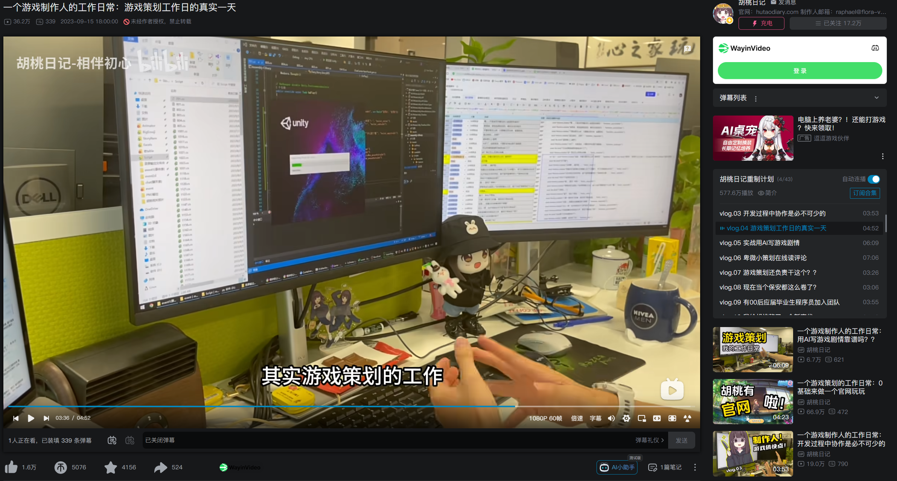Mute the video volume
The image size is (897, 481).
(x=611, y=418)
